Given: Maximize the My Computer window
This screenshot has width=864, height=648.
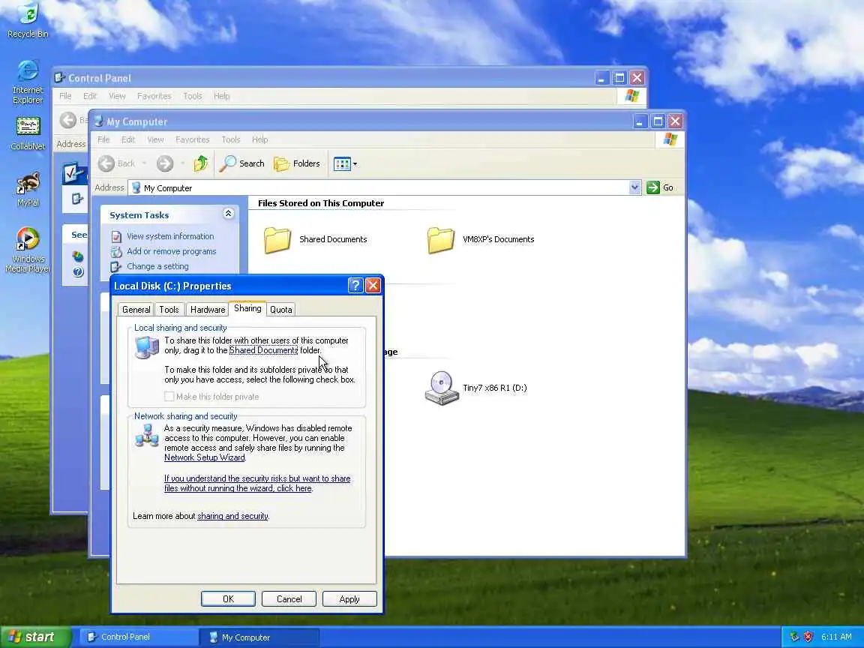Looking at the screenshot, I should [657, 121].
